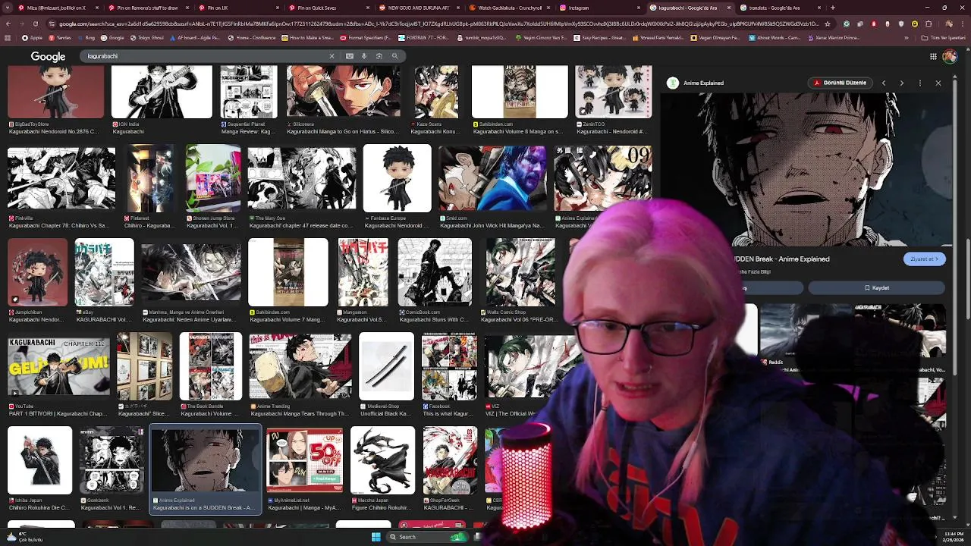Open Kagurabachi chapter 47 release date result
Image resolution: width=971 pixels, height=546 pixels.
(x=301, y=188)
